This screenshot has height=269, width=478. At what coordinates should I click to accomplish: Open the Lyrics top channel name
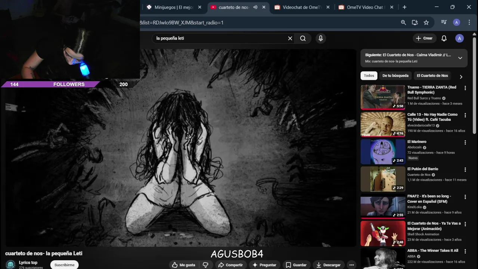(x=28, y=263)
